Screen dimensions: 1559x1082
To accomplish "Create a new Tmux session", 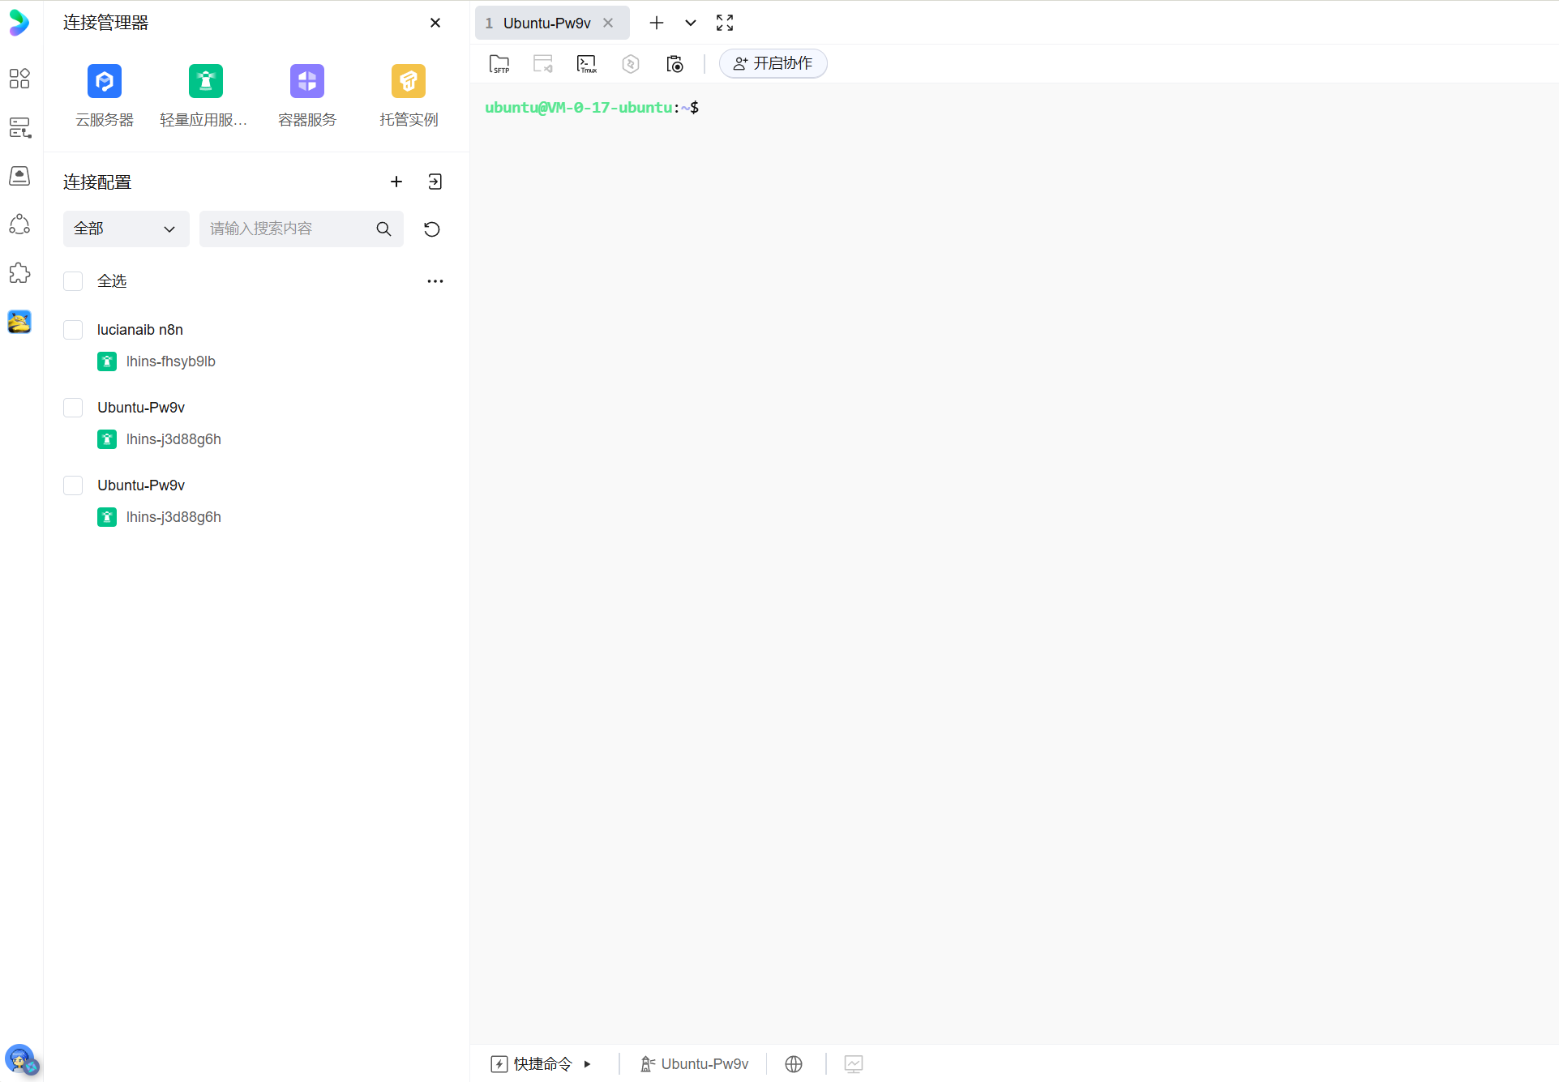I will click(x=586, y=63).
